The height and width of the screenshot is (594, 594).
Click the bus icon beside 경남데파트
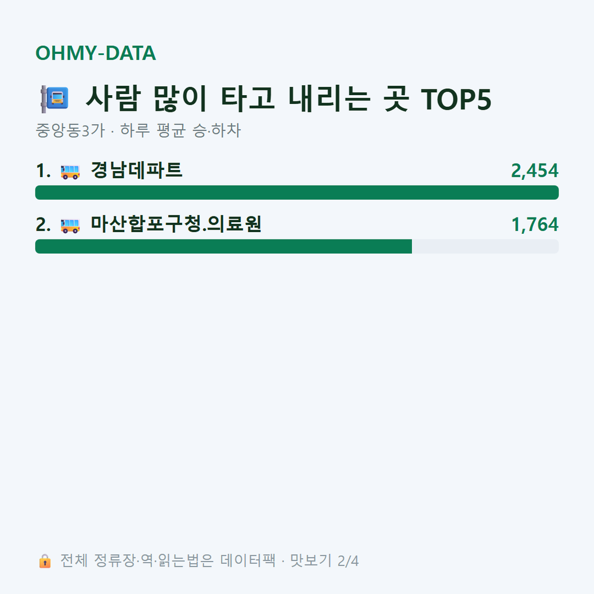point(70,172)
